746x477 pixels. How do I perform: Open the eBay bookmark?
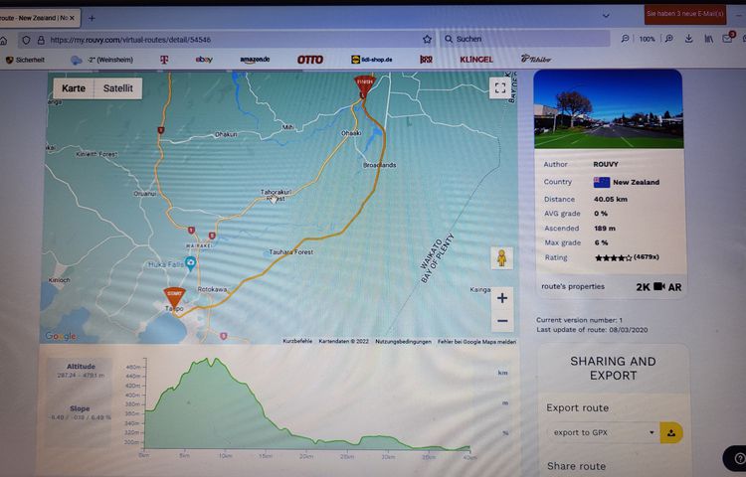coord(203,60)
